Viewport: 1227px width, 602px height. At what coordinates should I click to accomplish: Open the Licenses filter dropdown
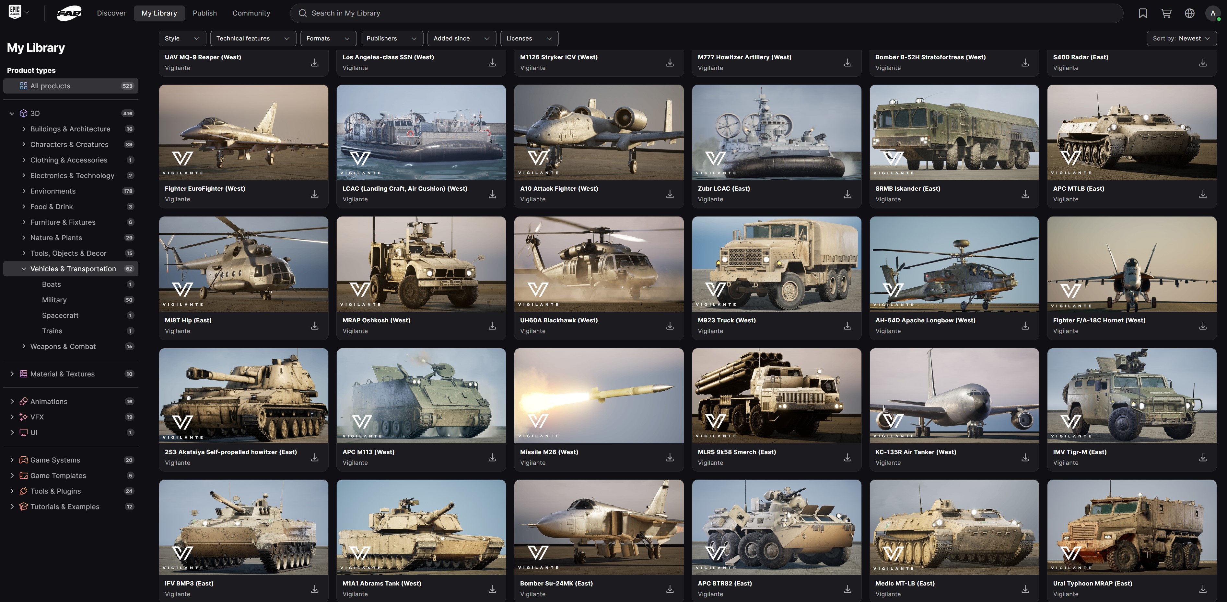tap(529, 39)
